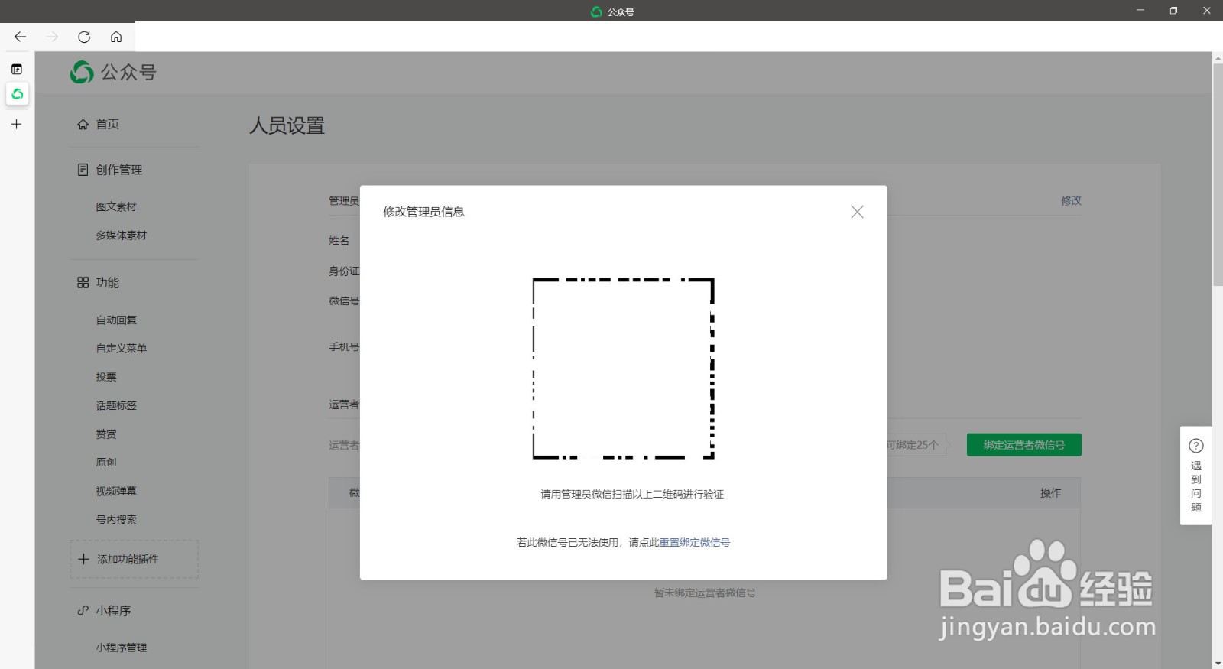
Task: Click the scrollbar up arrow
Action: [x=1218, y=57]
